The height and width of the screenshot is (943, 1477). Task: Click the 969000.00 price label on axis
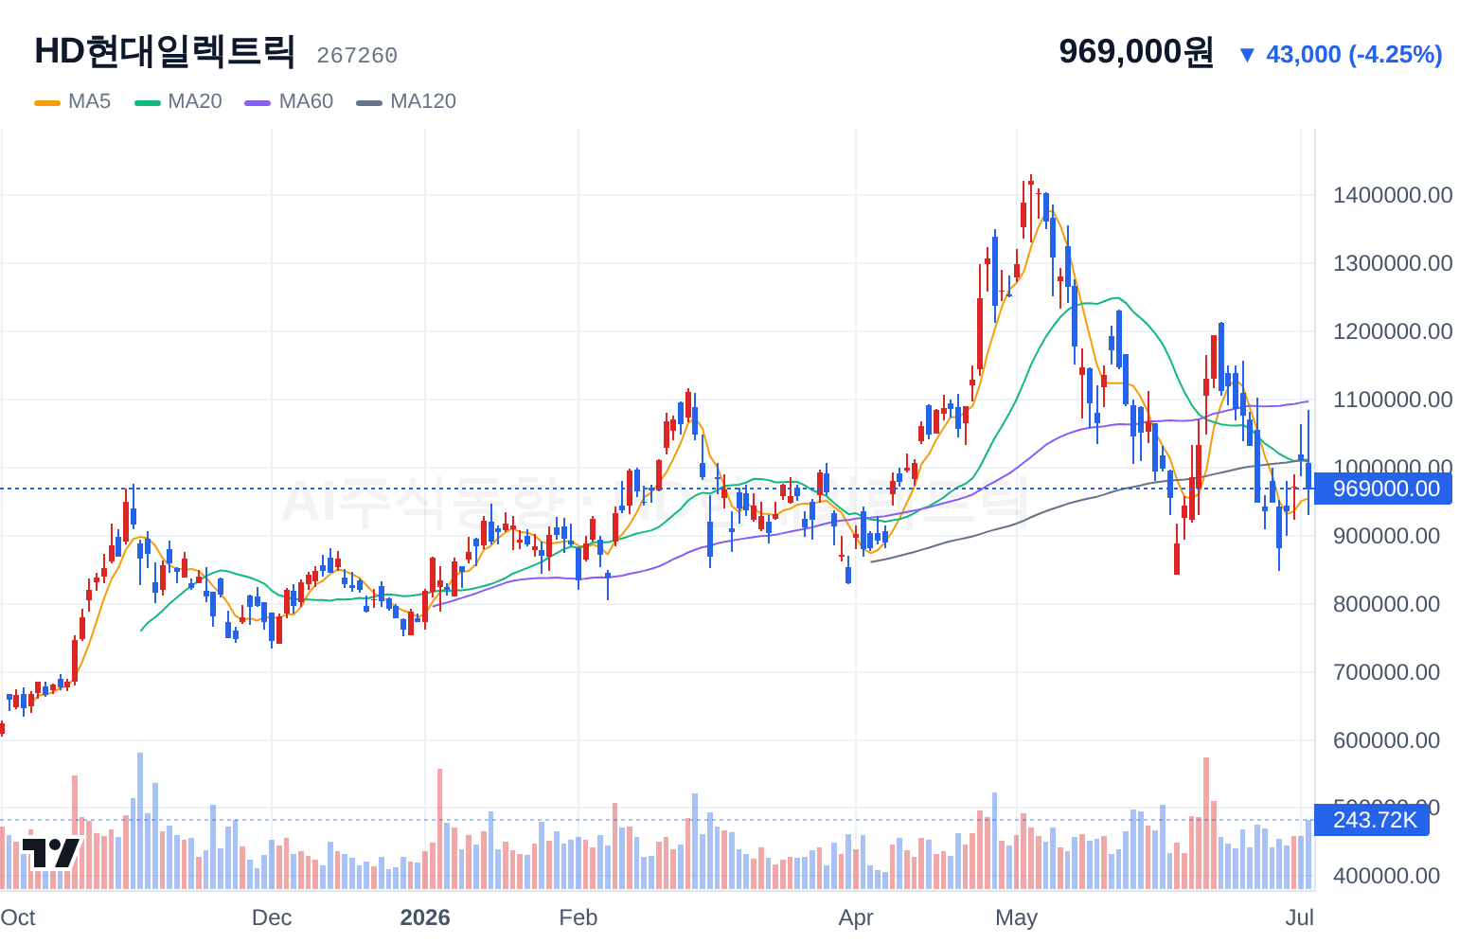tap(1383, 489)
